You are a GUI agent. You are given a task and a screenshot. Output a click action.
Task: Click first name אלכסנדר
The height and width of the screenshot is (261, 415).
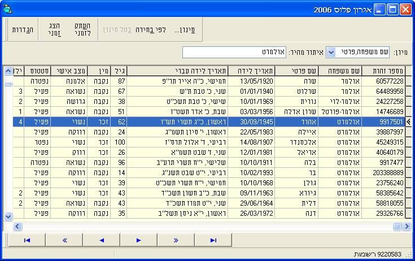(296, 142)
